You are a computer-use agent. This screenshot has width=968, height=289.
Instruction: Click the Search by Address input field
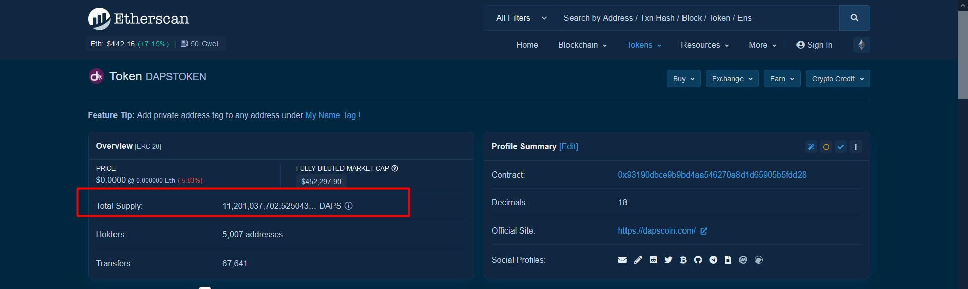click(698, 18)
